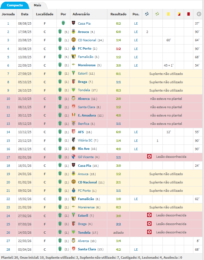Image resolution: width=204 pixels, height=260 pixels.
Task: Click the assists ball icon in header
Action: click(x=157, y=14)
